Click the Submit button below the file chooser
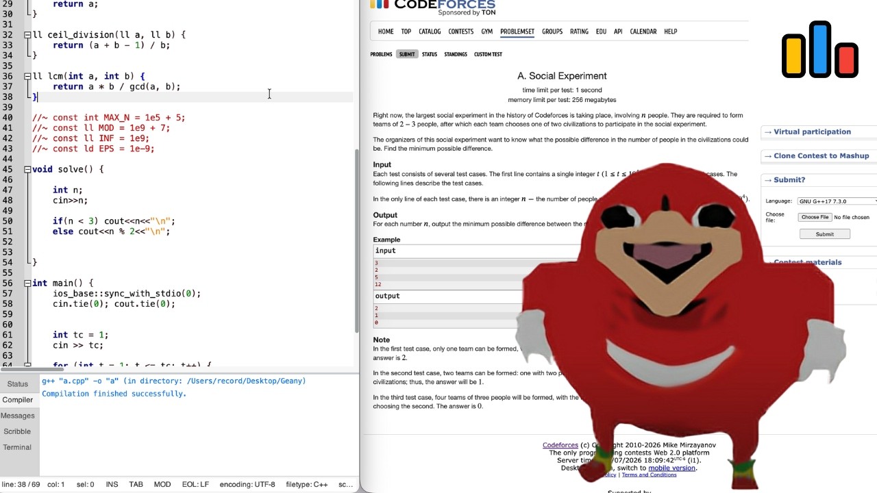 [825, 234]
